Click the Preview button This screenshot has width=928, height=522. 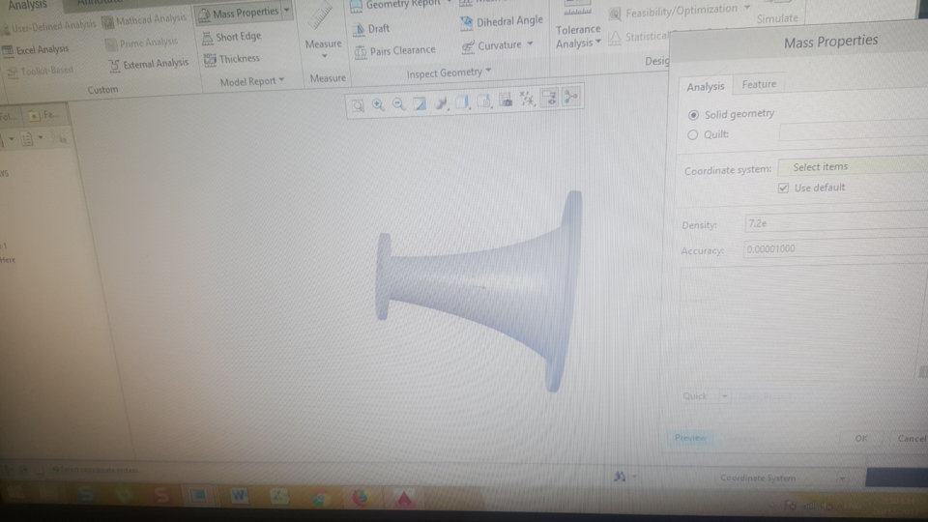pyautogui.click(x=690, y=438)
